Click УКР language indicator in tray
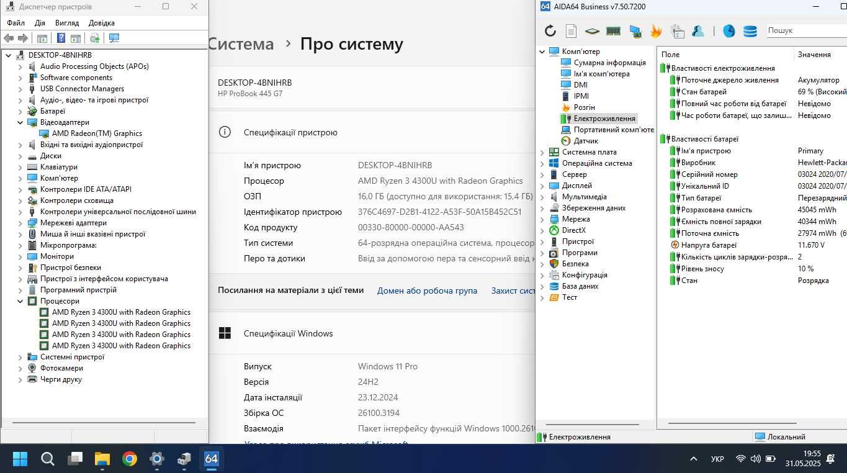 717,459
